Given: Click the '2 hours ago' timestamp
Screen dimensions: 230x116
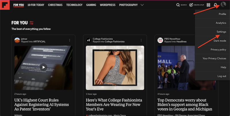Looking at the screenshot, I should pos(20,94).
